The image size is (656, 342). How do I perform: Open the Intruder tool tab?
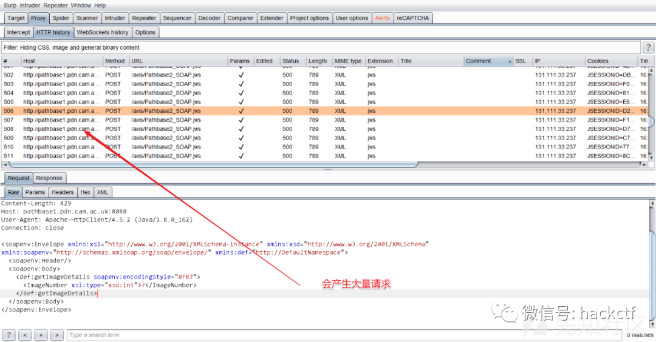point(115,18)
